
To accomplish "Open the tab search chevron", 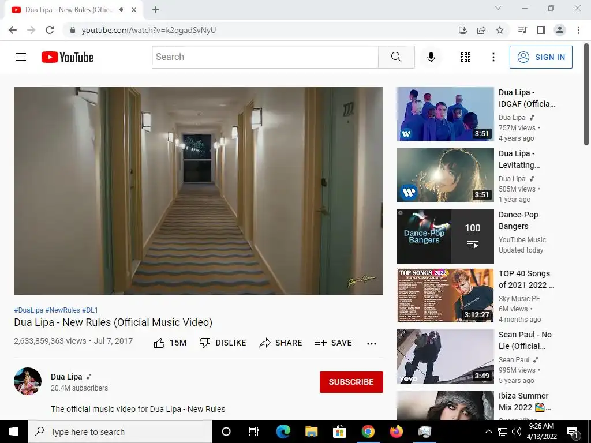I will pyautogui.click(x=498, y=8).
